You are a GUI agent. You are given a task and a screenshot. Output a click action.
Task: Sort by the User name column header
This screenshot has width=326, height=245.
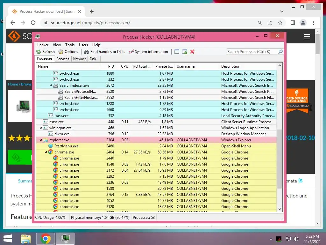tap(197, 66)
